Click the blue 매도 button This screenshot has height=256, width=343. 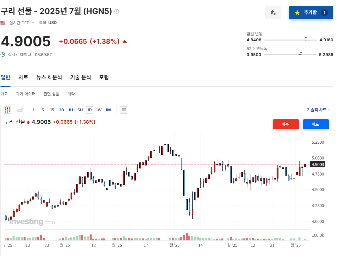click(x=316, y=124)
